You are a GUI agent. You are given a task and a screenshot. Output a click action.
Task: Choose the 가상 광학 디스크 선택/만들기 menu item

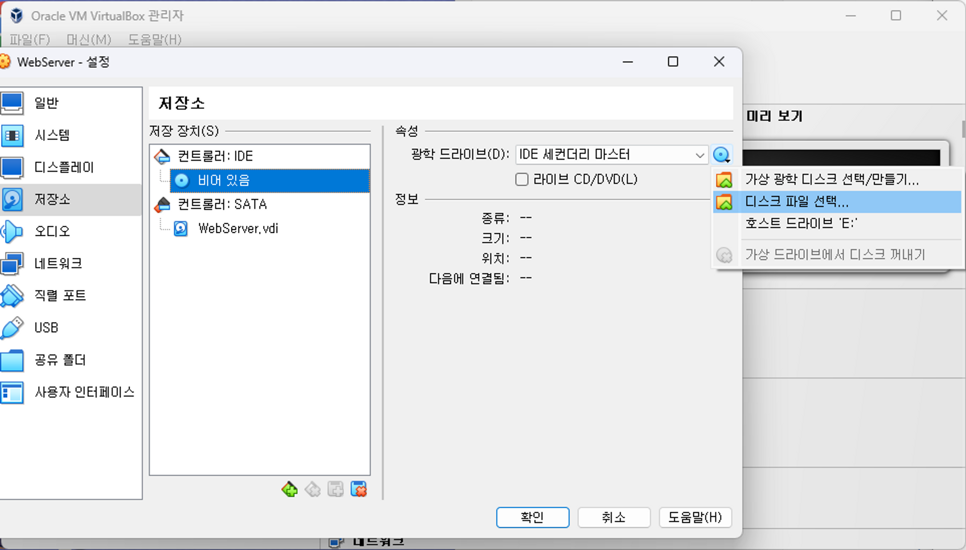[x=831, y=179]
